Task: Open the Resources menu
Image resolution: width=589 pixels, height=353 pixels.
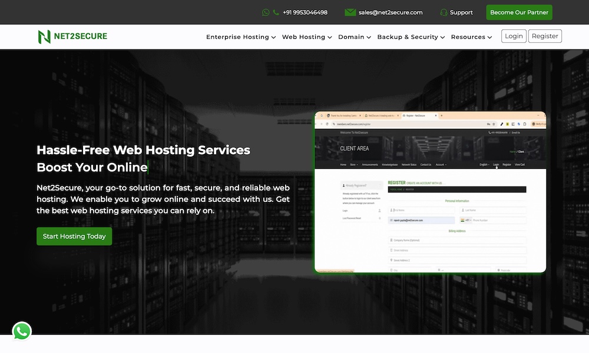Action: 471,37
